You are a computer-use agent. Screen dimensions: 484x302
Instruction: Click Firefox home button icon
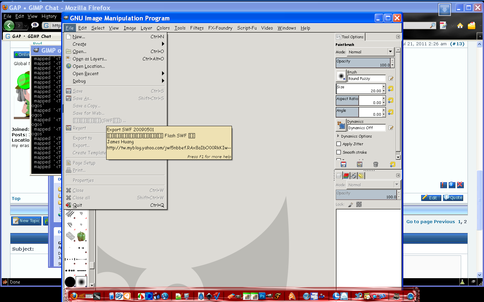pos(460,26)
